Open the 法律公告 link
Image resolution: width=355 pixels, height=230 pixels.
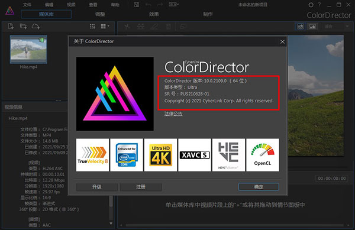[173, 114]
